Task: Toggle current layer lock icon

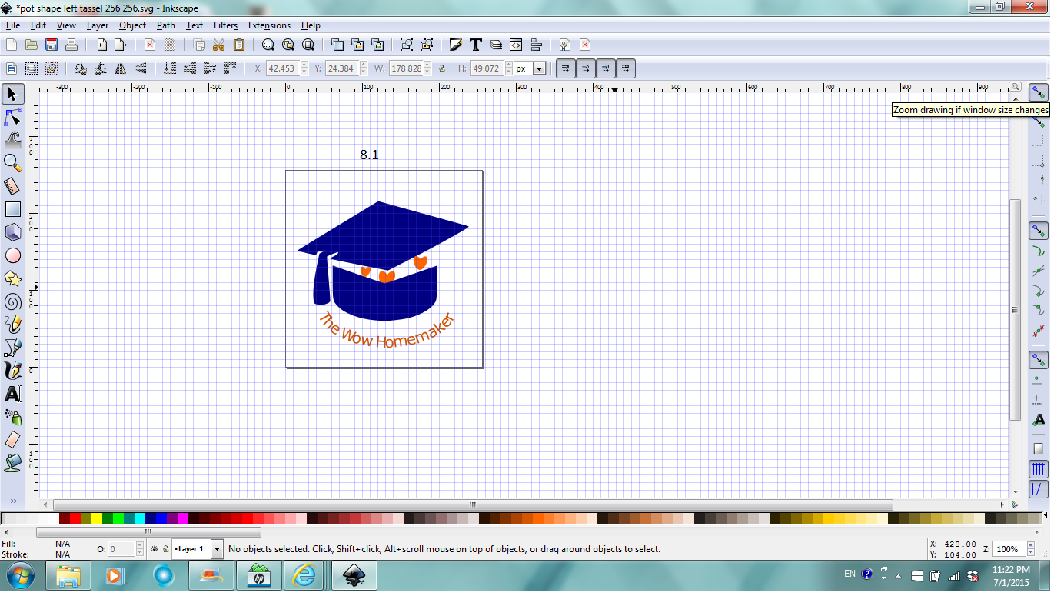Action: (165, 549)
